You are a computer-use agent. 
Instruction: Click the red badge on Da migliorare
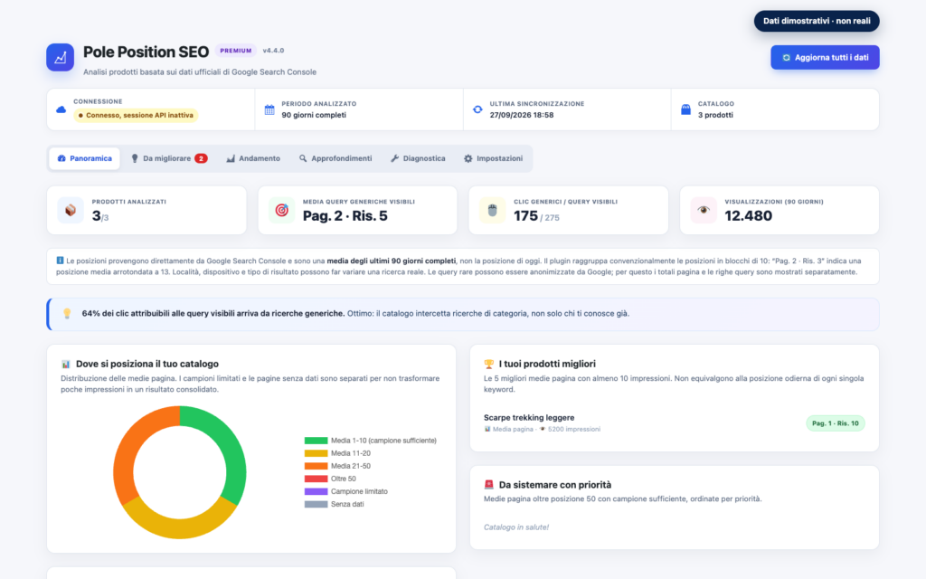[201, 158]
